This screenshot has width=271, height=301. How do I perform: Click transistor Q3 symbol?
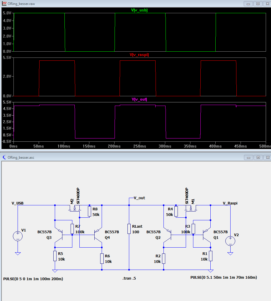(59, 235)
